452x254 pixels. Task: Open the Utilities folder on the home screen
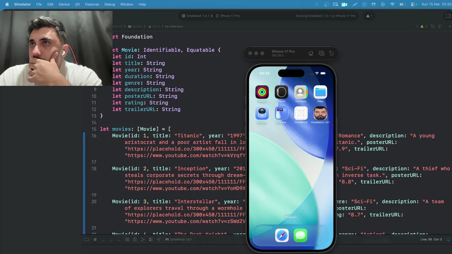point(281,113)
